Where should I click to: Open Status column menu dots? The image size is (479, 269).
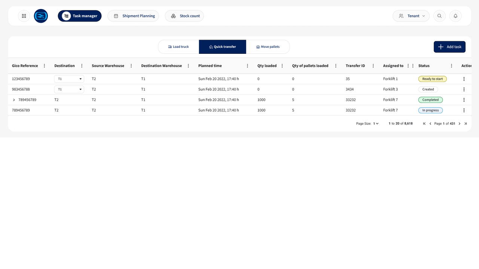coord(452,66)
